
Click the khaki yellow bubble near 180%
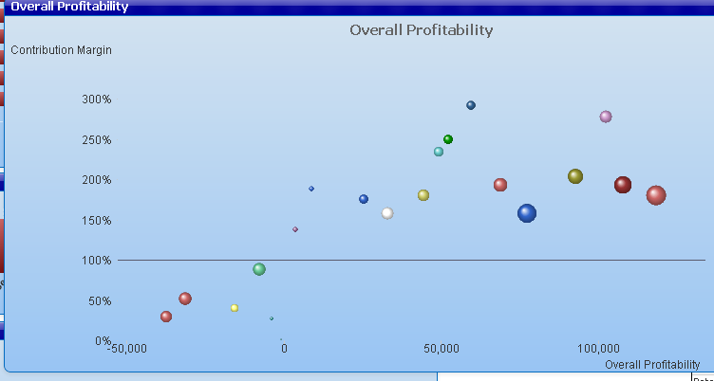[423, 195]
